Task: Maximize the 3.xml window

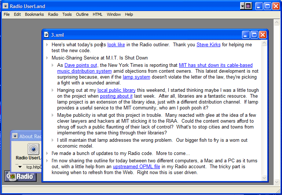Action: point(254,35)
